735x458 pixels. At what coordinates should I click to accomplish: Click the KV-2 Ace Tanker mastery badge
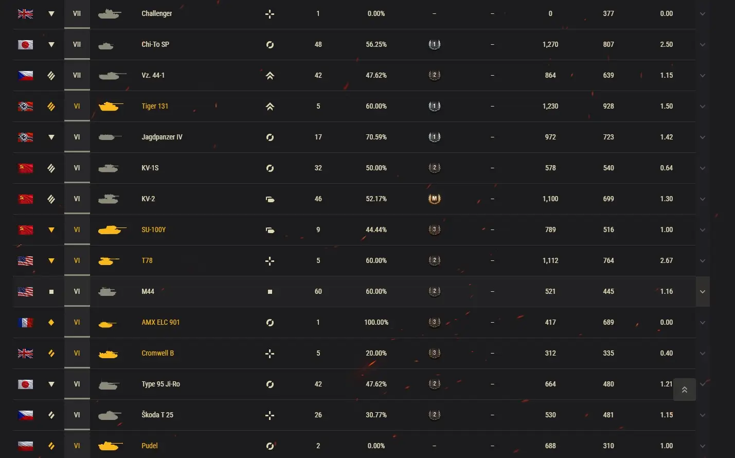[435, 199]
